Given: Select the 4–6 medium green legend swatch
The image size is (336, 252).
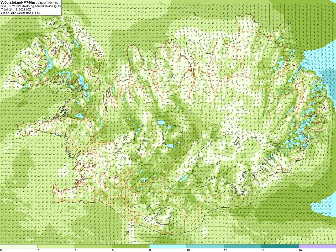Looking at the screenshot, I should pos(93,246).
